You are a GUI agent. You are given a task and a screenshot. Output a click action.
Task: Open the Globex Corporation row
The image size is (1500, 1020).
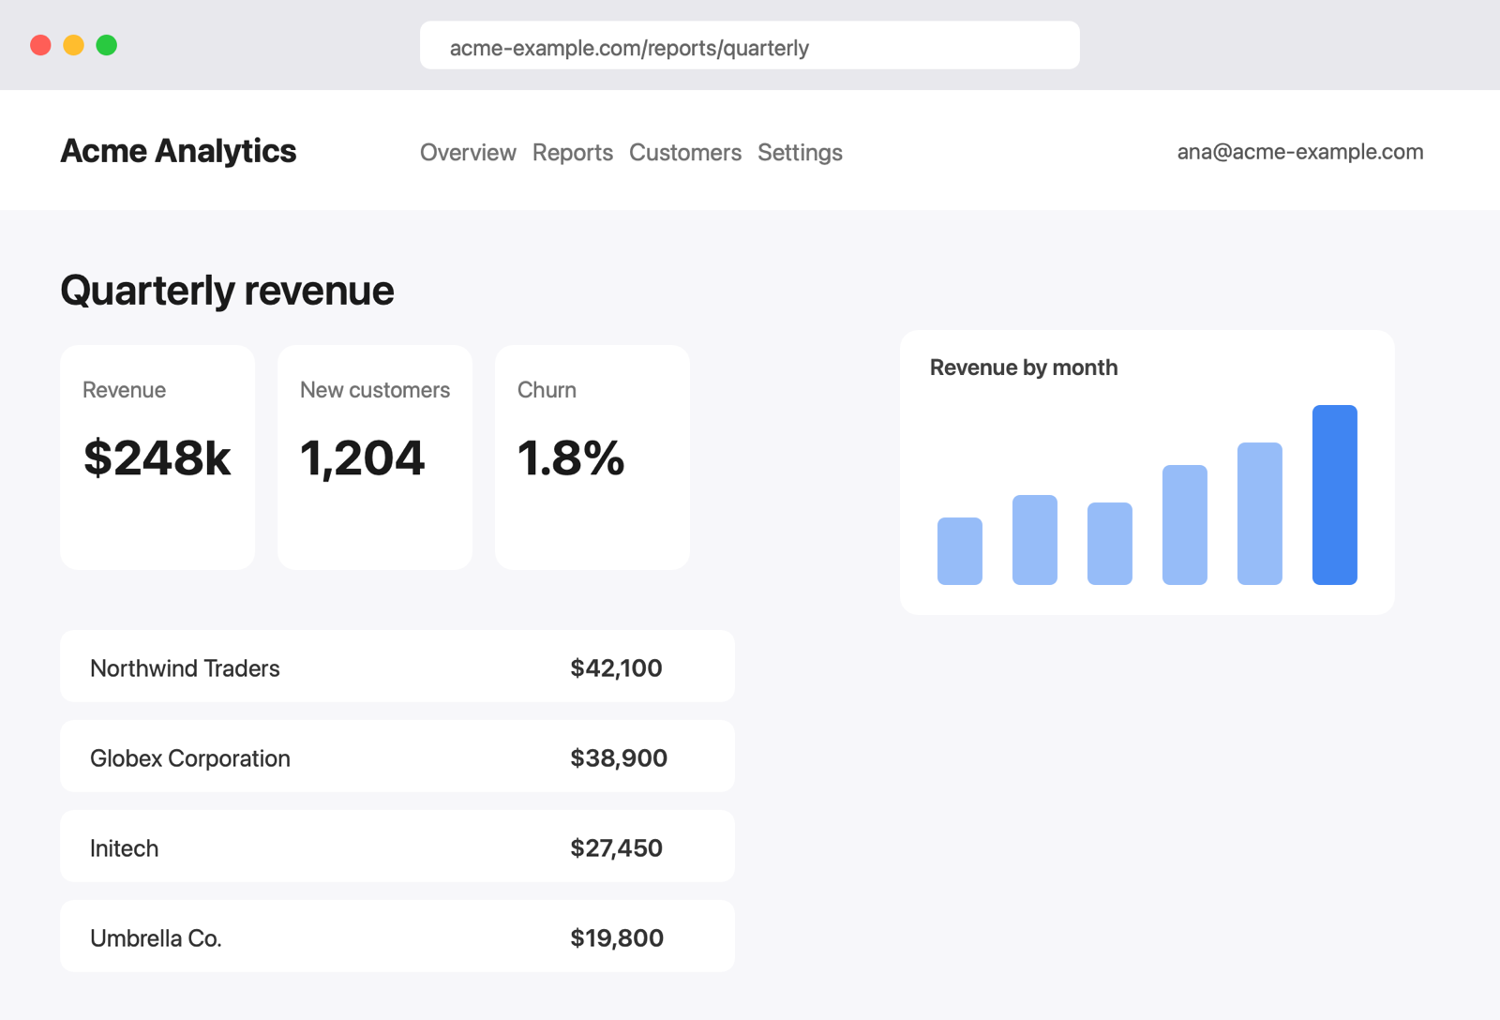coord(397,757)
